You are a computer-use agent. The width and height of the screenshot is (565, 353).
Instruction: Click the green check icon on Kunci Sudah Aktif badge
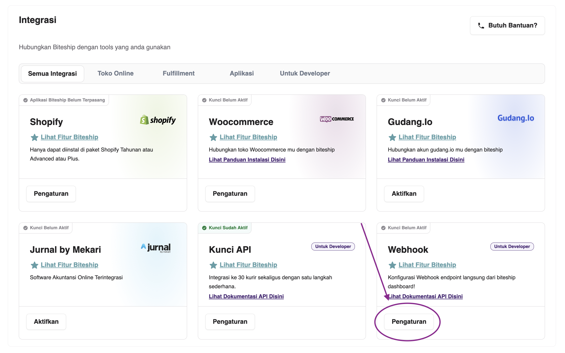pyautogui.click(x=205, y=228)
